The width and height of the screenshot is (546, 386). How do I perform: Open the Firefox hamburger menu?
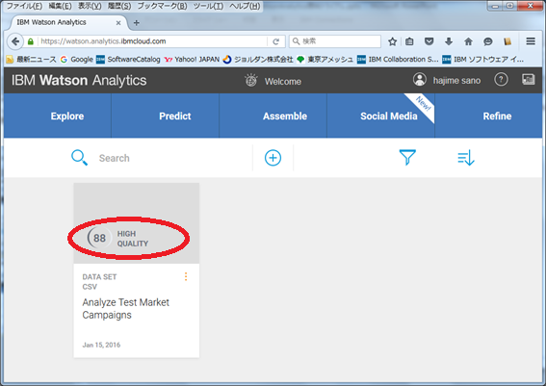point(531,41)
